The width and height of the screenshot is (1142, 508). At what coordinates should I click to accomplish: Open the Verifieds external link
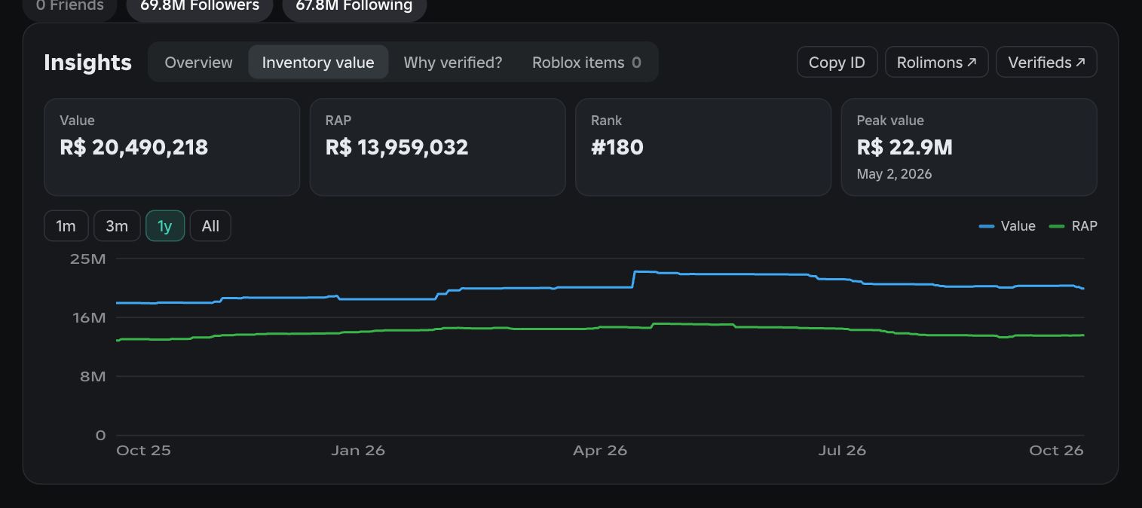[1046, 63]
